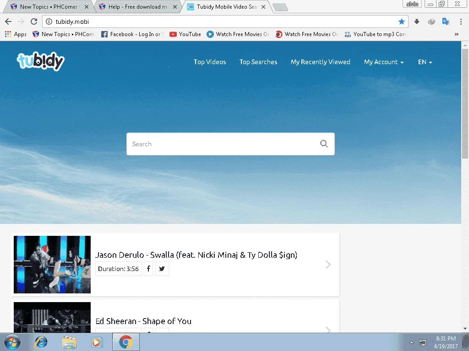This screenshot has width=469, height=351.
Task: Reload the tubidy.mobi page
Action: tap(34, 21)
